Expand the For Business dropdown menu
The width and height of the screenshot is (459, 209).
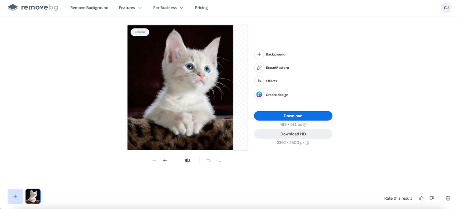coord(169,8)
